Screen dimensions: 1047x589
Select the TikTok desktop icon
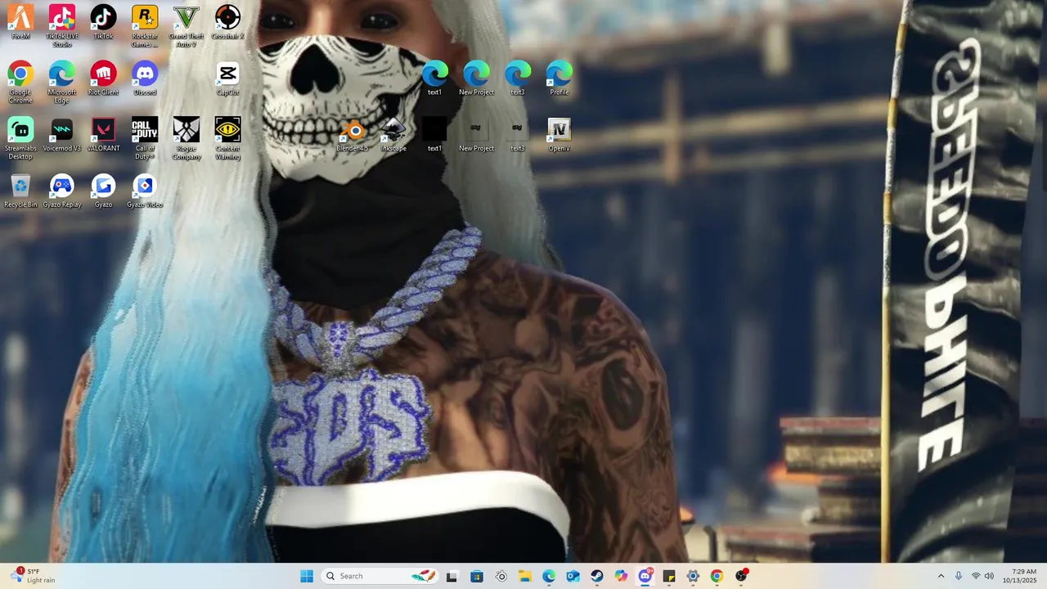tap(103, 22)
